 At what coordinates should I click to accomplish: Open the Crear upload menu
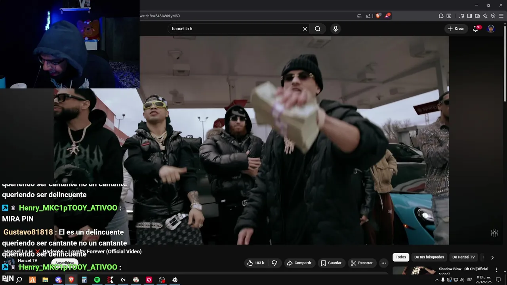[456, 28]
